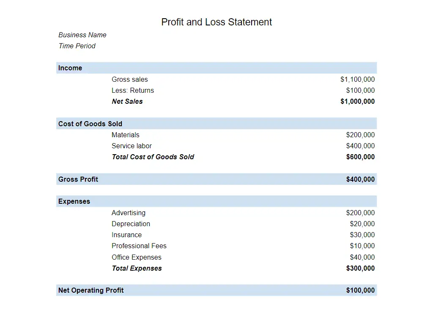
Task: Click the Profit and Loss Statement title
Action: tap(216, 22)
